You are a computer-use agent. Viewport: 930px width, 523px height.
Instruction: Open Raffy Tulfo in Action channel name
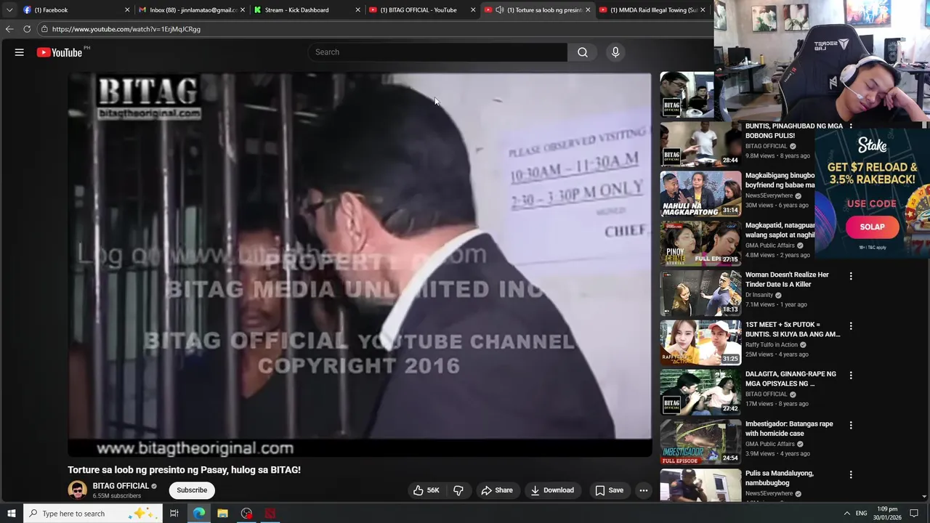(x=772, y=344)
